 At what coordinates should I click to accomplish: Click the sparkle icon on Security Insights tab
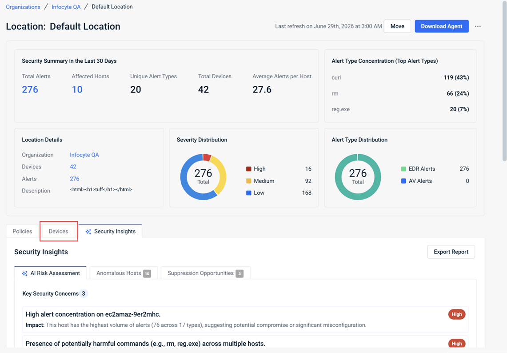click(88, 232)
